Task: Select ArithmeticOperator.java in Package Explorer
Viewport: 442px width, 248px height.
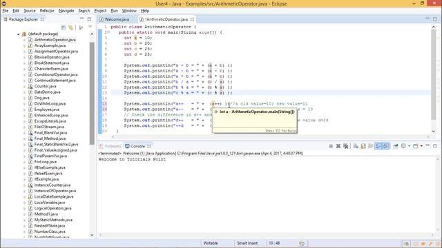Action: tap(55, 40)
